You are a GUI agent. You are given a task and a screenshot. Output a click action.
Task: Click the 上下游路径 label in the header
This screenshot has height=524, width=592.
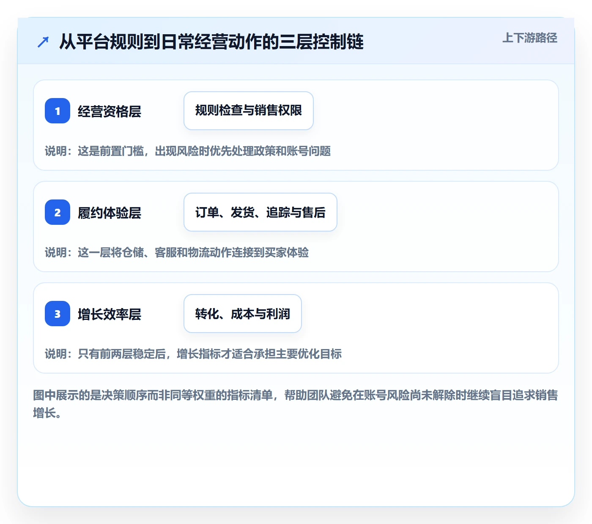[x=530, y=38]
